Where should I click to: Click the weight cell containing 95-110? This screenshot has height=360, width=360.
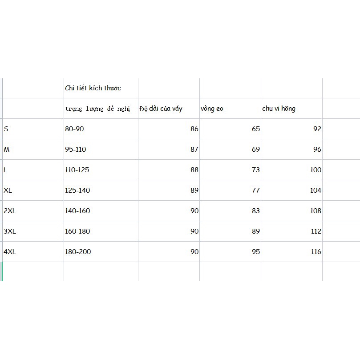101,149
